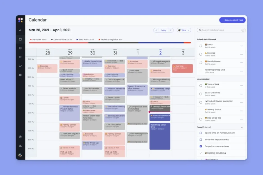The width and height of the screenshot is (263, 175).
Task: Open the help question mark icon
Action: pyautogui.click(x=20, y=137)
